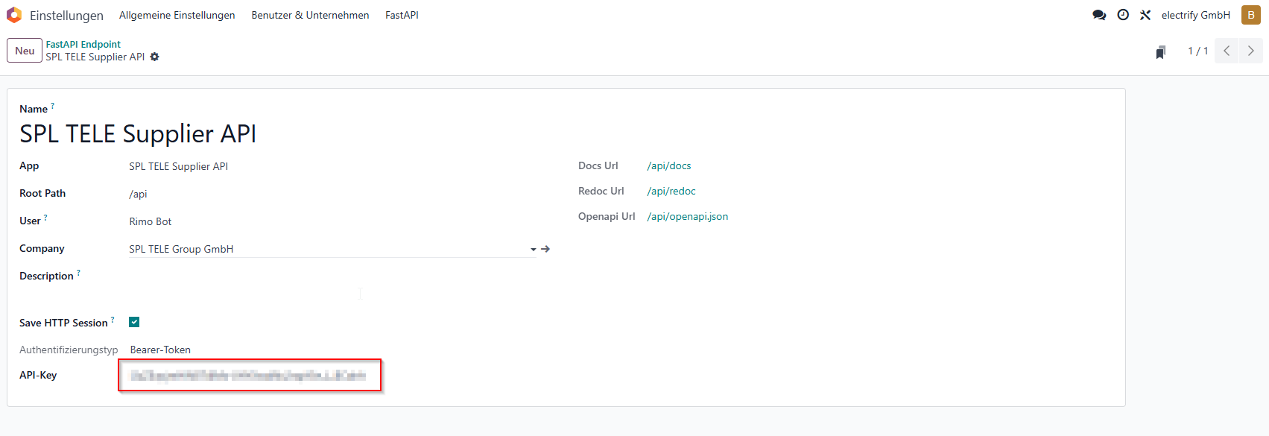This screenshot has height=436, width=1269.
Task: Edit the Root Path /api field
Action: (138, 194)
